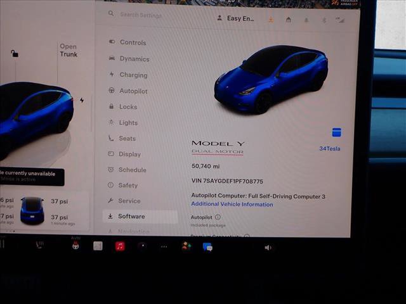
Task: Click the search magnifier icon
Action: coord(111,13)
